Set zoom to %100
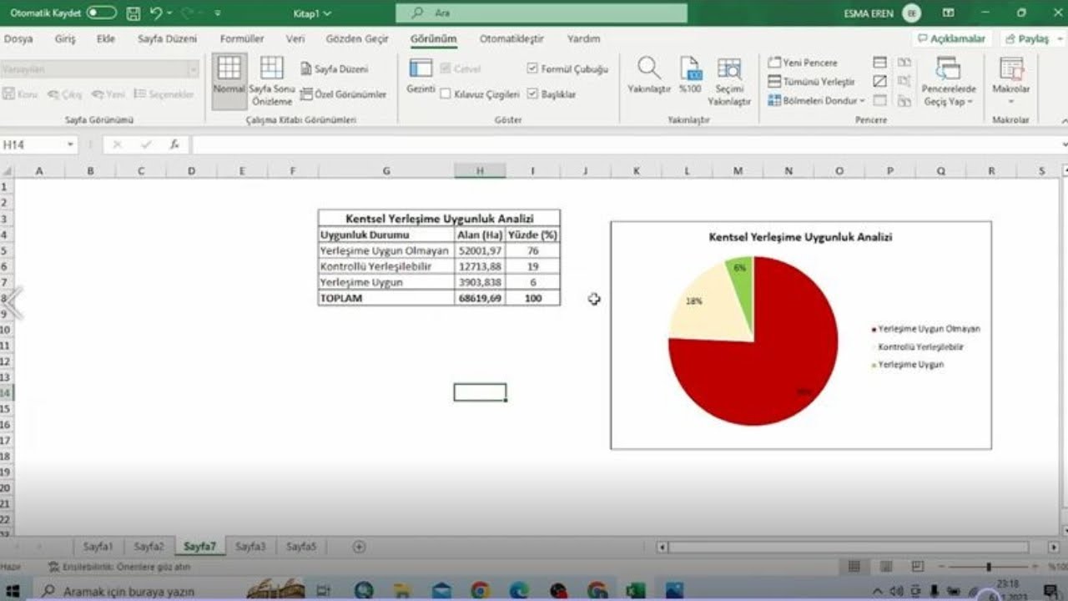This screenshot has width=1068, height=601. (690, 76)
